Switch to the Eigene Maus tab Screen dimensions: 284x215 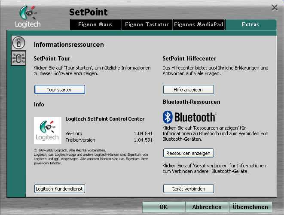(95, 24)
